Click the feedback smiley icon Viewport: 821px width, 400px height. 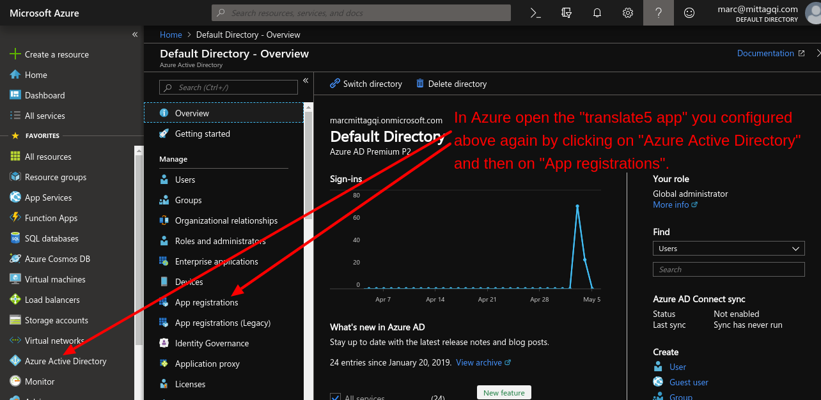(689, 13)
